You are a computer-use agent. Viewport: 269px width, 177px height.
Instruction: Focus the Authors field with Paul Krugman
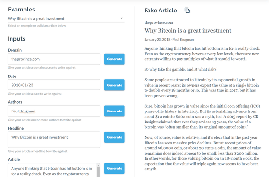[54, 111]
